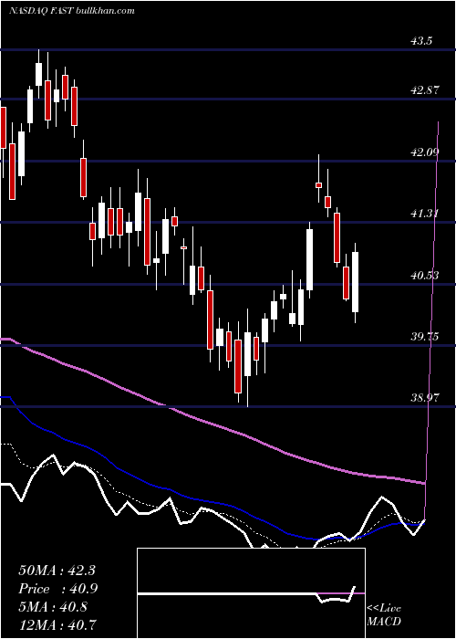Click the Price : 40.9 readout
This screenshot has height=639, width=456.
[58, 589]
